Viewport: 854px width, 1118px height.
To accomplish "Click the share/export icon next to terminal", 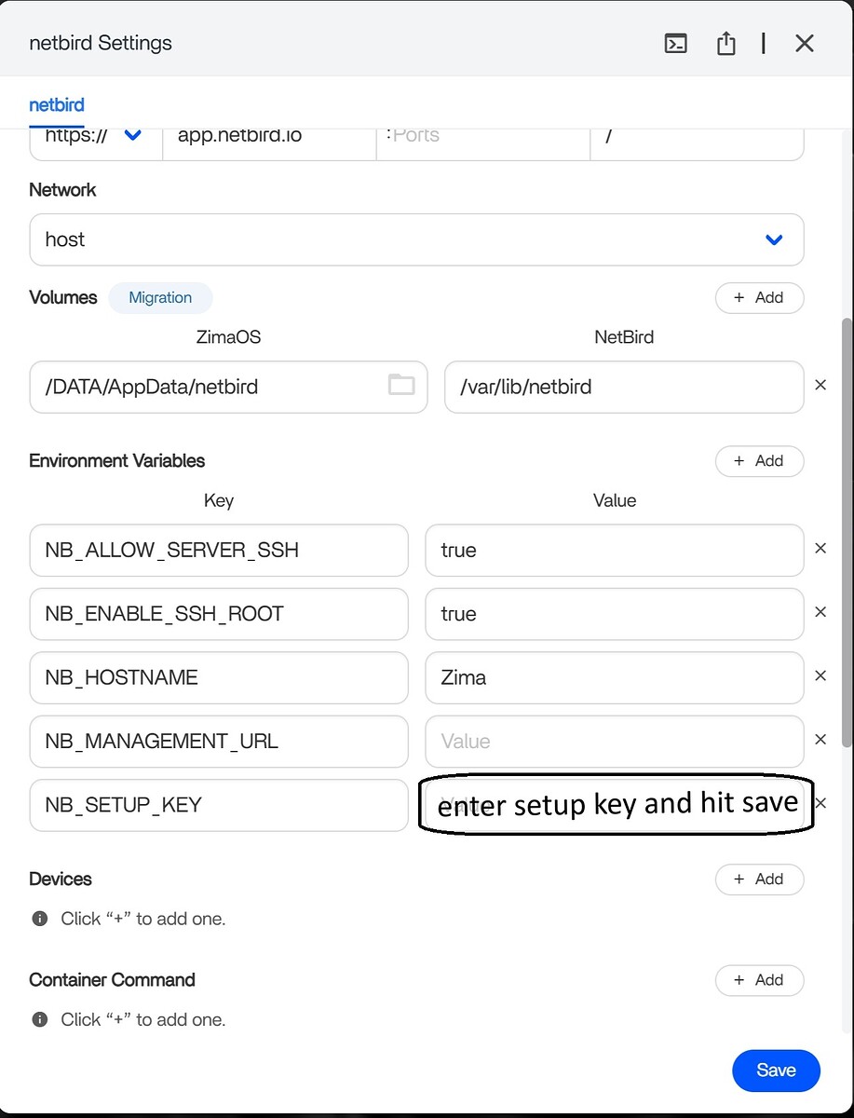I will [x=725, y=43].
